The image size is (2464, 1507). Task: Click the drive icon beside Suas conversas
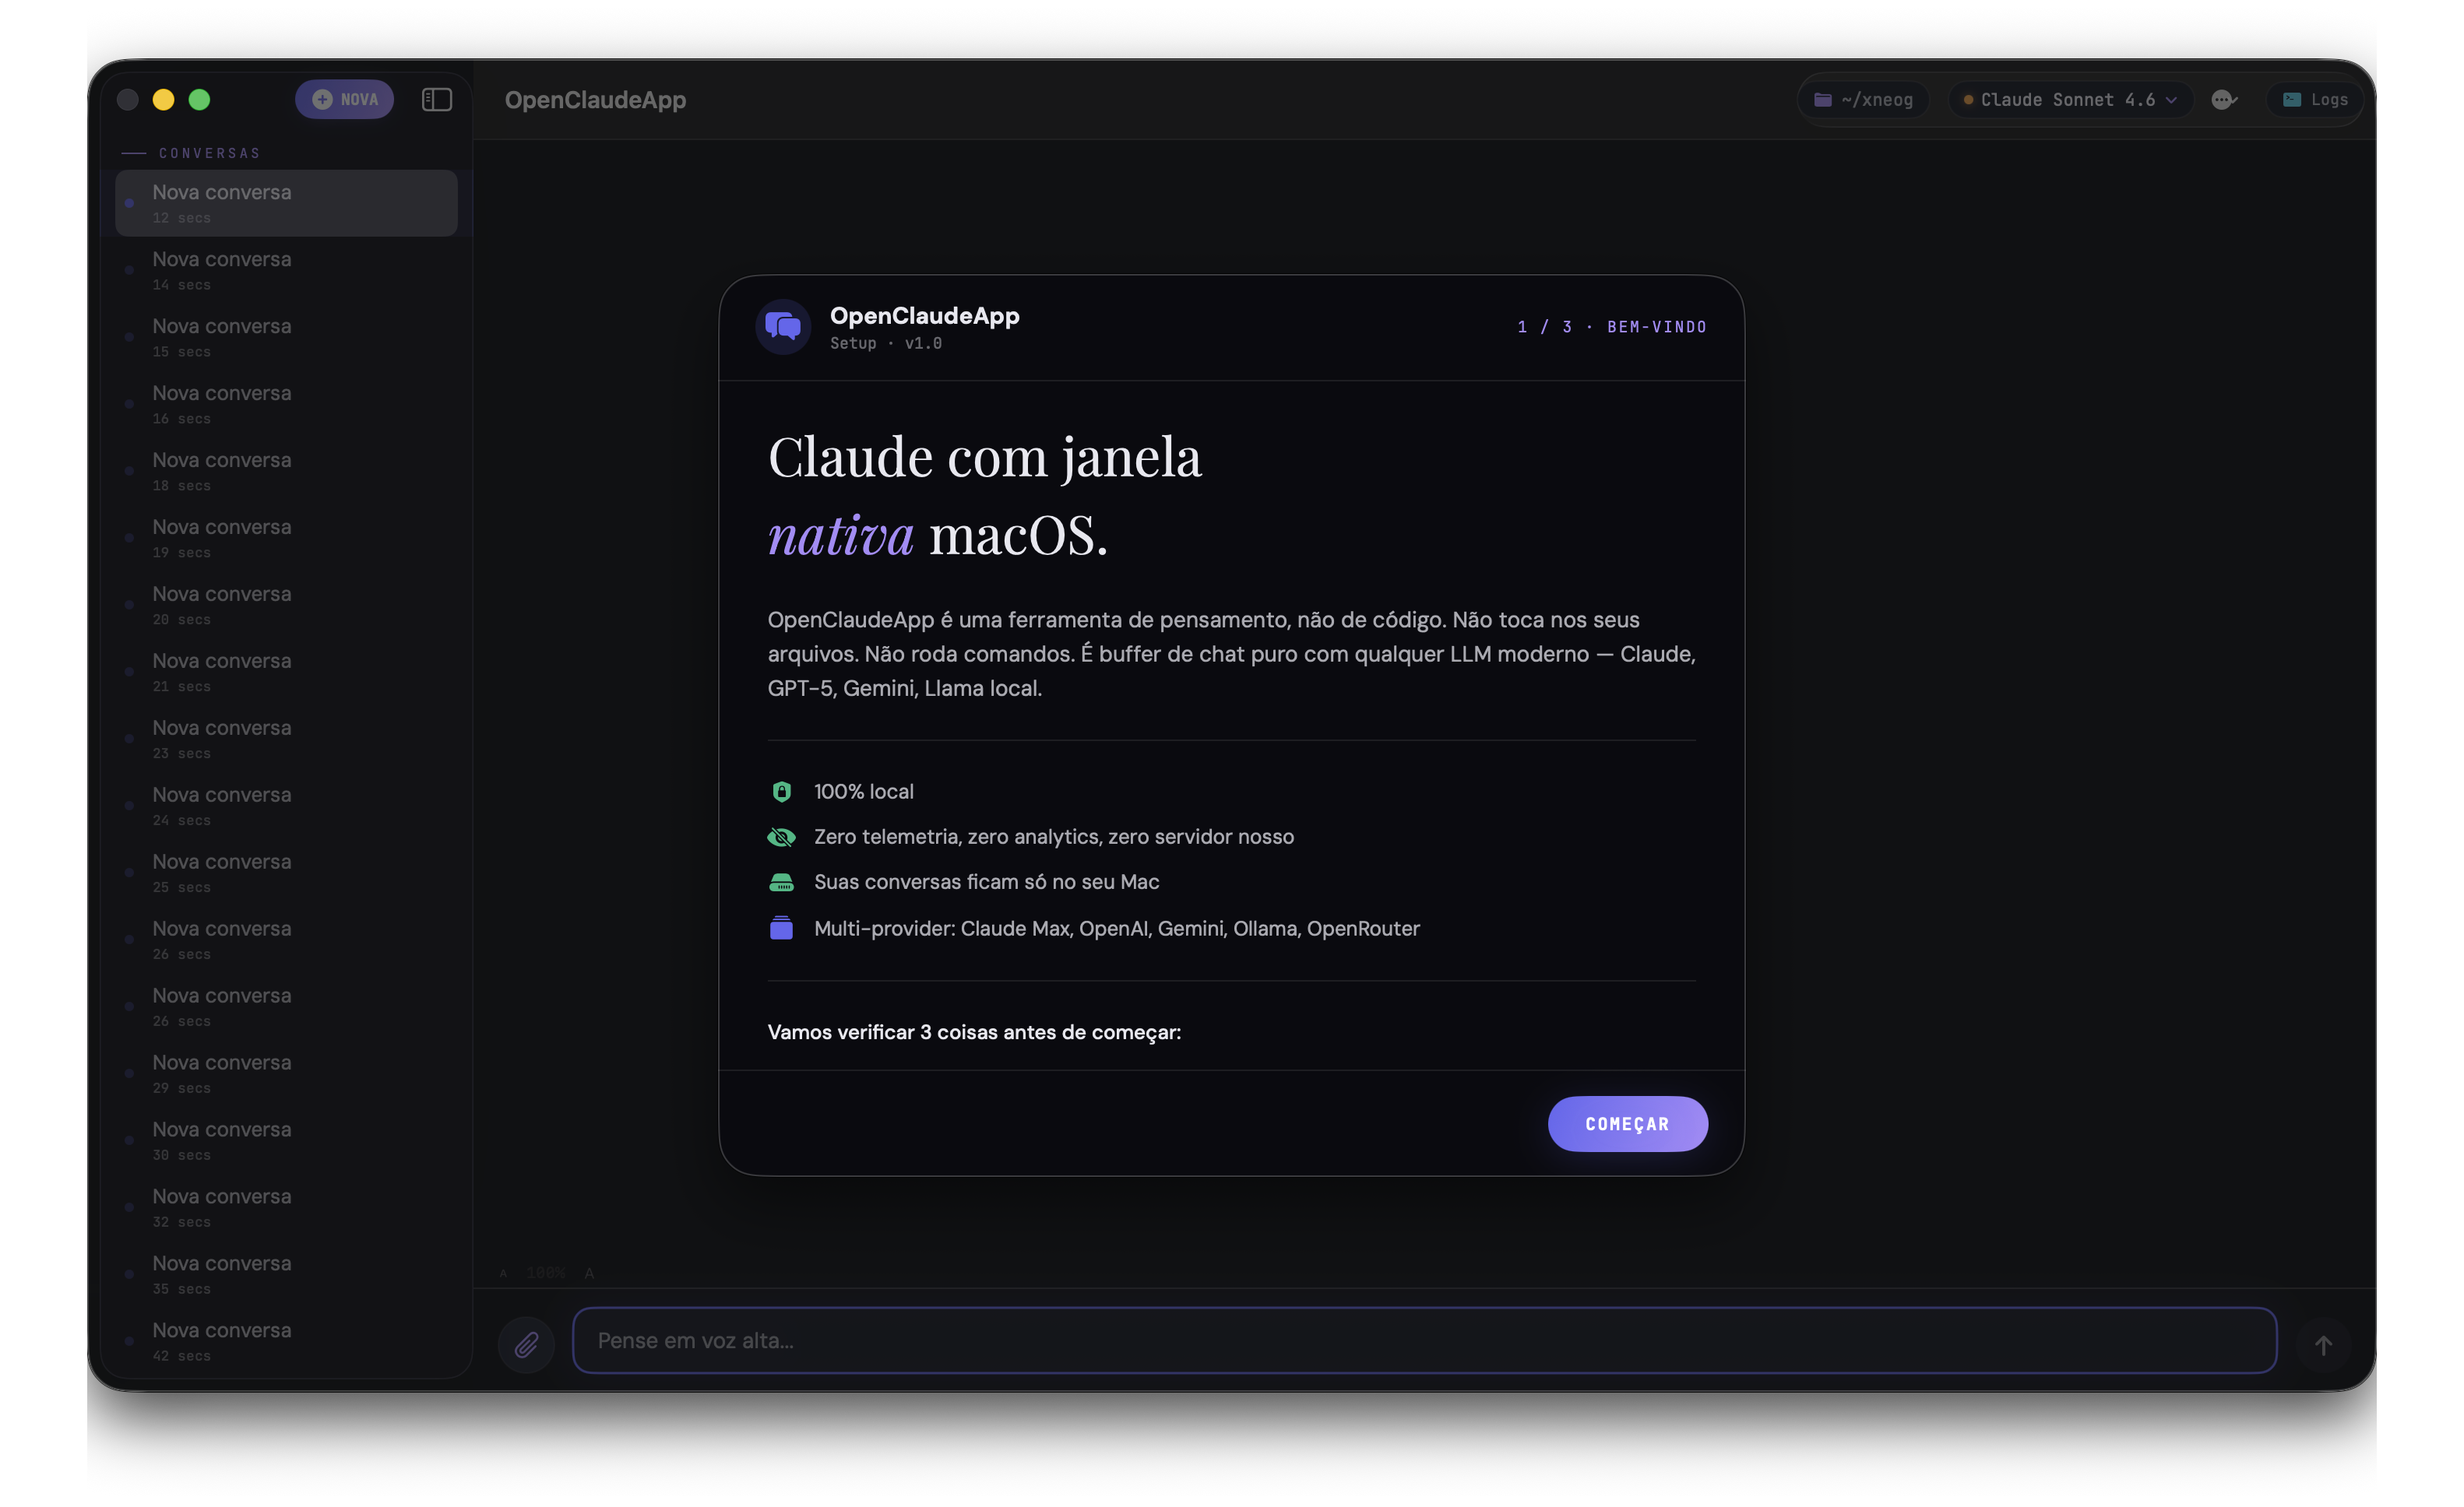(x=781, y=881)
